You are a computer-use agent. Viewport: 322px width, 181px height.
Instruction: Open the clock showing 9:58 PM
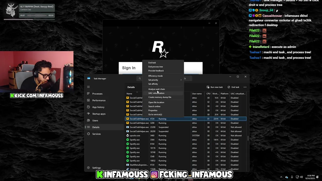tap(310, 177)
